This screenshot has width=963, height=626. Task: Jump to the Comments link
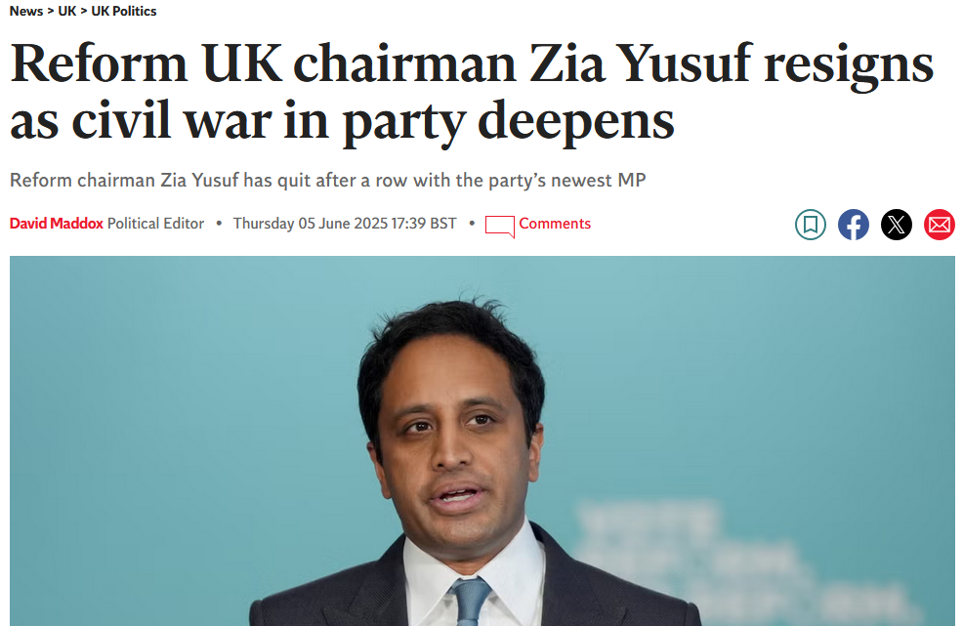(x=555, y=224)
